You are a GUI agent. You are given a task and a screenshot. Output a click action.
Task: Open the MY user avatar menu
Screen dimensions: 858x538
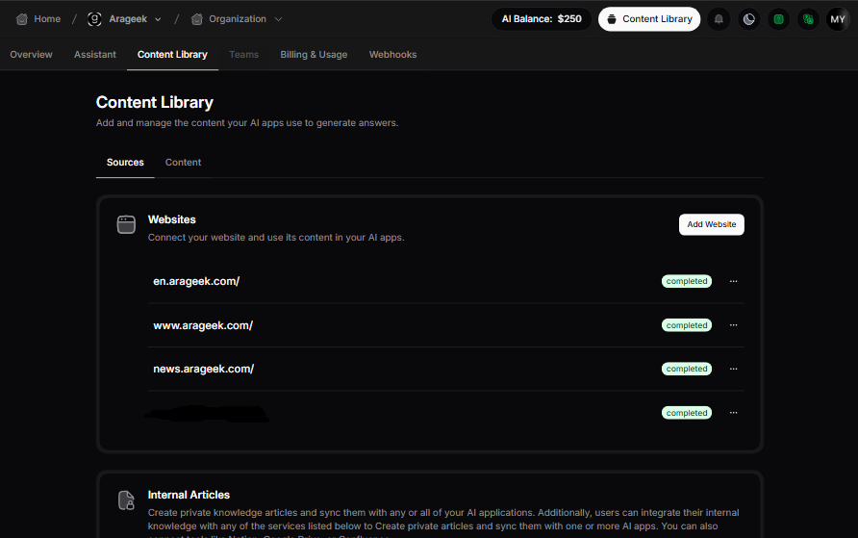838,19
